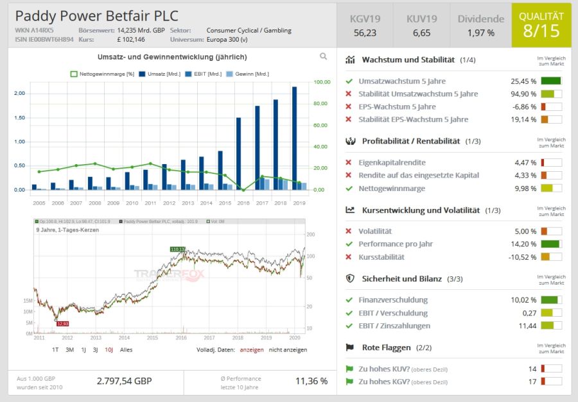Click the rating bar for Volatilität
The width and height of the screenshot is (578, 402).
pyautogui.click(x=552, y=231)
